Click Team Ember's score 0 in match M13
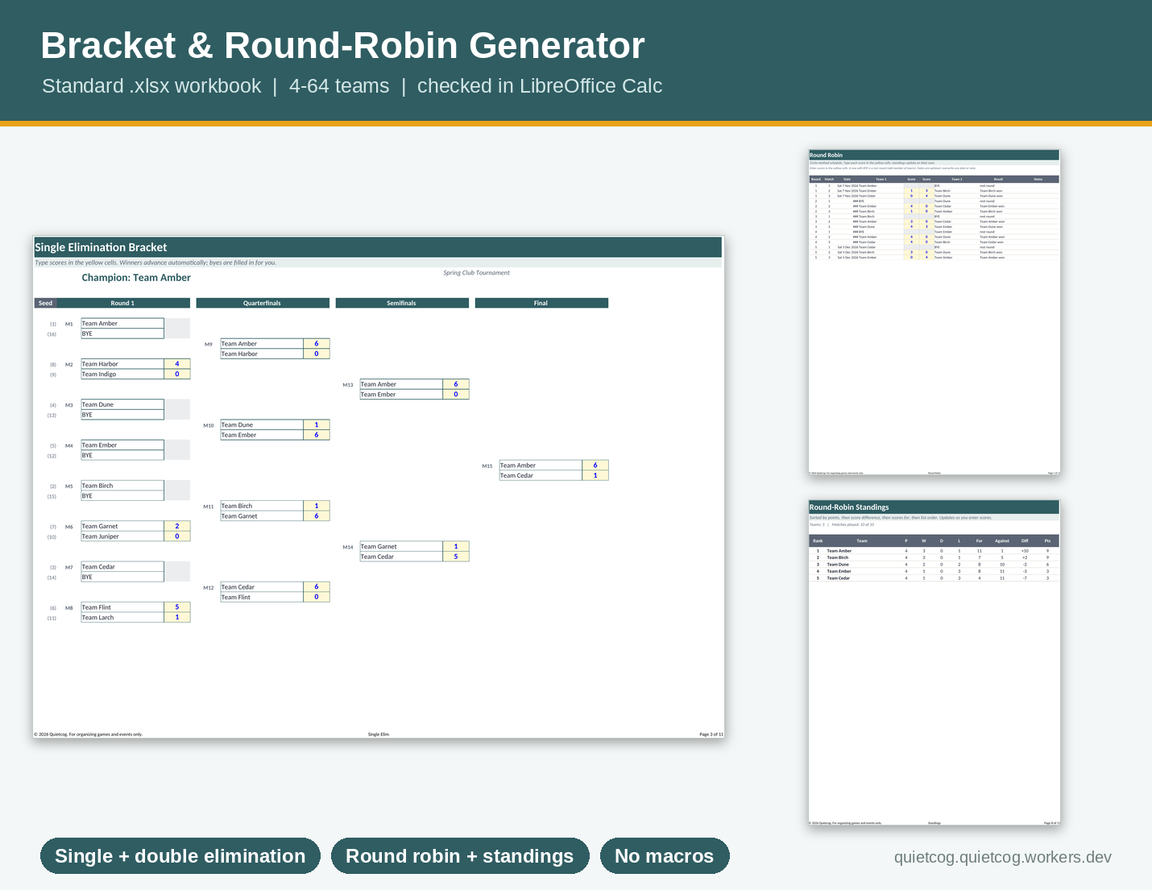Image resolution: width=1152 pixels, height=890 pixels. (456, 395)
